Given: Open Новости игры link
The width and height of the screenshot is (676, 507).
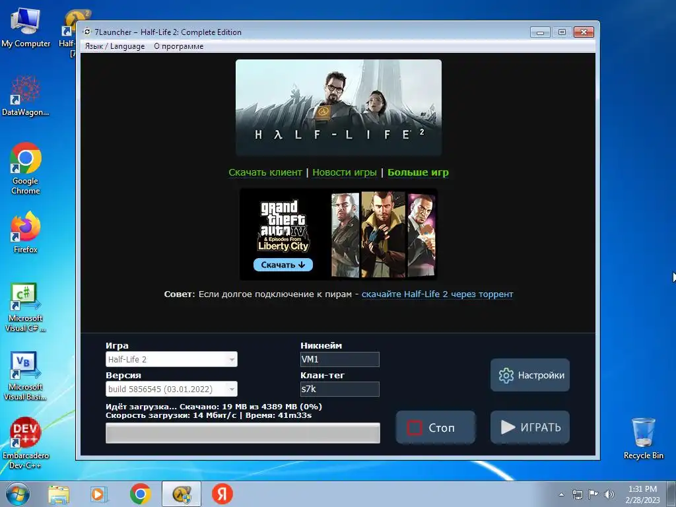Looking at the screenshot, I should point(345,172).
